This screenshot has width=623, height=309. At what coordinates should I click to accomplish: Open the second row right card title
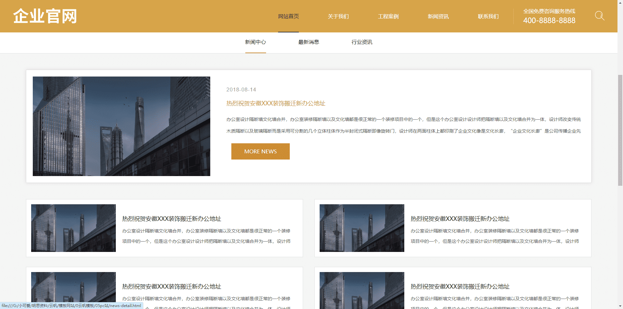(460, 287)
